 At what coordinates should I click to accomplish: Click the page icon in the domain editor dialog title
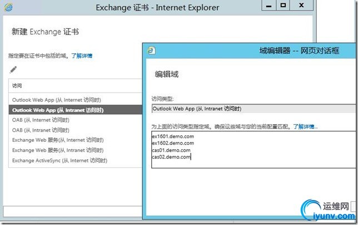[x=152, y=50]
